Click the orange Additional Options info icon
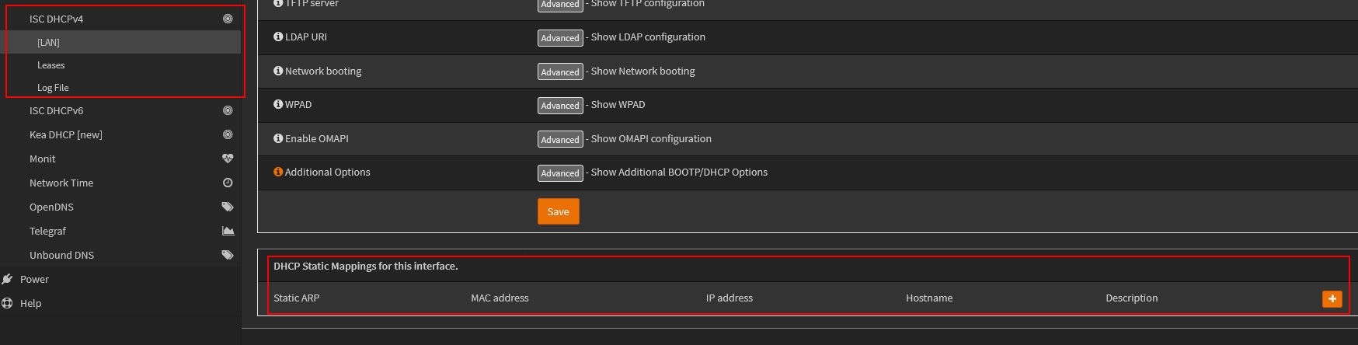Image resolution: width=1358 pixels, height=345 pixels. (278, 172)
